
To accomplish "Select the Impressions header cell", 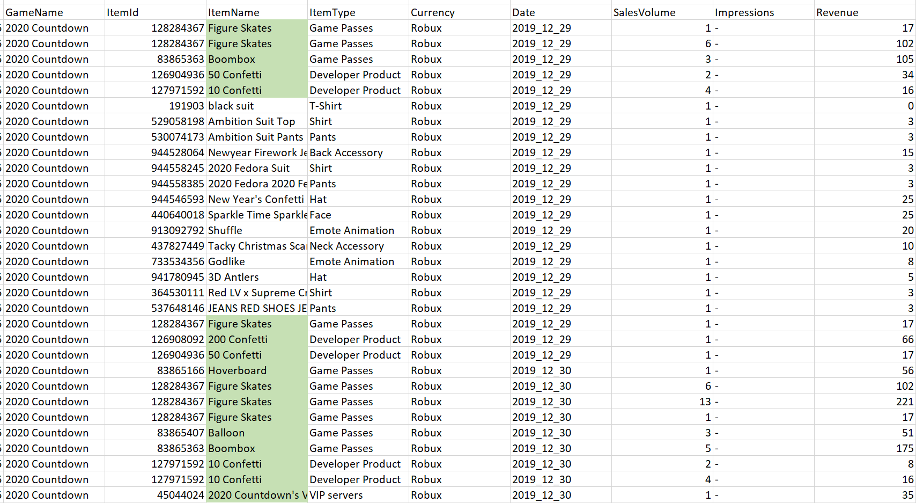I will (x=763, y=12).
